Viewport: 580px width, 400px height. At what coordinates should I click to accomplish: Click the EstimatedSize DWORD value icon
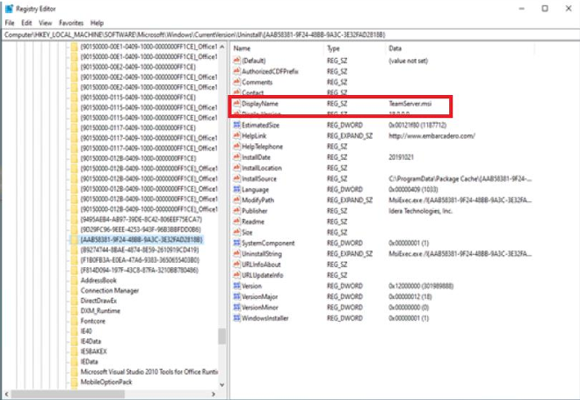pyautogui.click(x=236, y=125)
